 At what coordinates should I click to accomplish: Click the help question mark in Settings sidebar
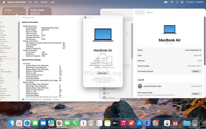click(127, 34)
